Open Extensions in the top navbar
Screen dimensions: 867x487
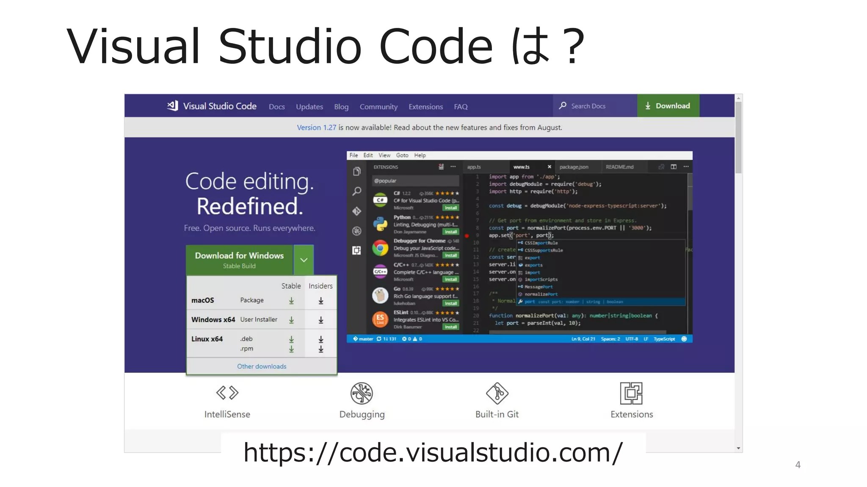pyautogui.click(x=426, y=107)
